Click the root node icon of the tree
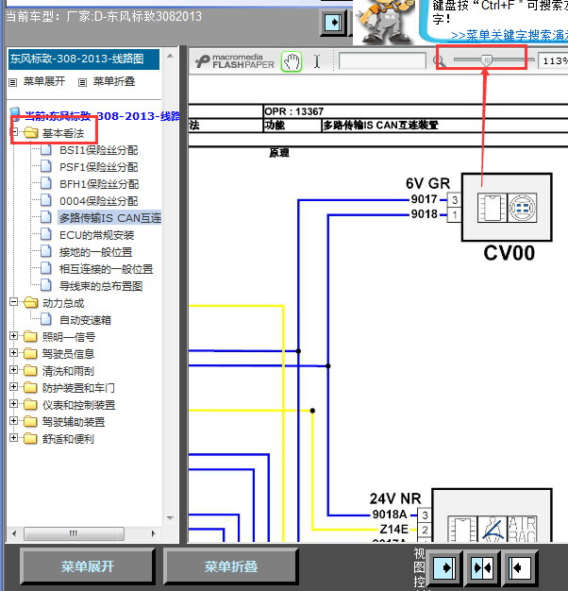Viewport: 568px width, 591px height. (x=15, y=114)
